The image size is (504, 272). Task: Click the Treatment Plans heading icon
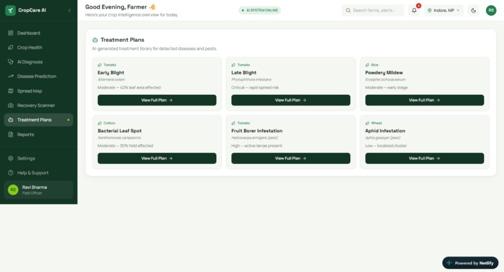coord(95,40)
